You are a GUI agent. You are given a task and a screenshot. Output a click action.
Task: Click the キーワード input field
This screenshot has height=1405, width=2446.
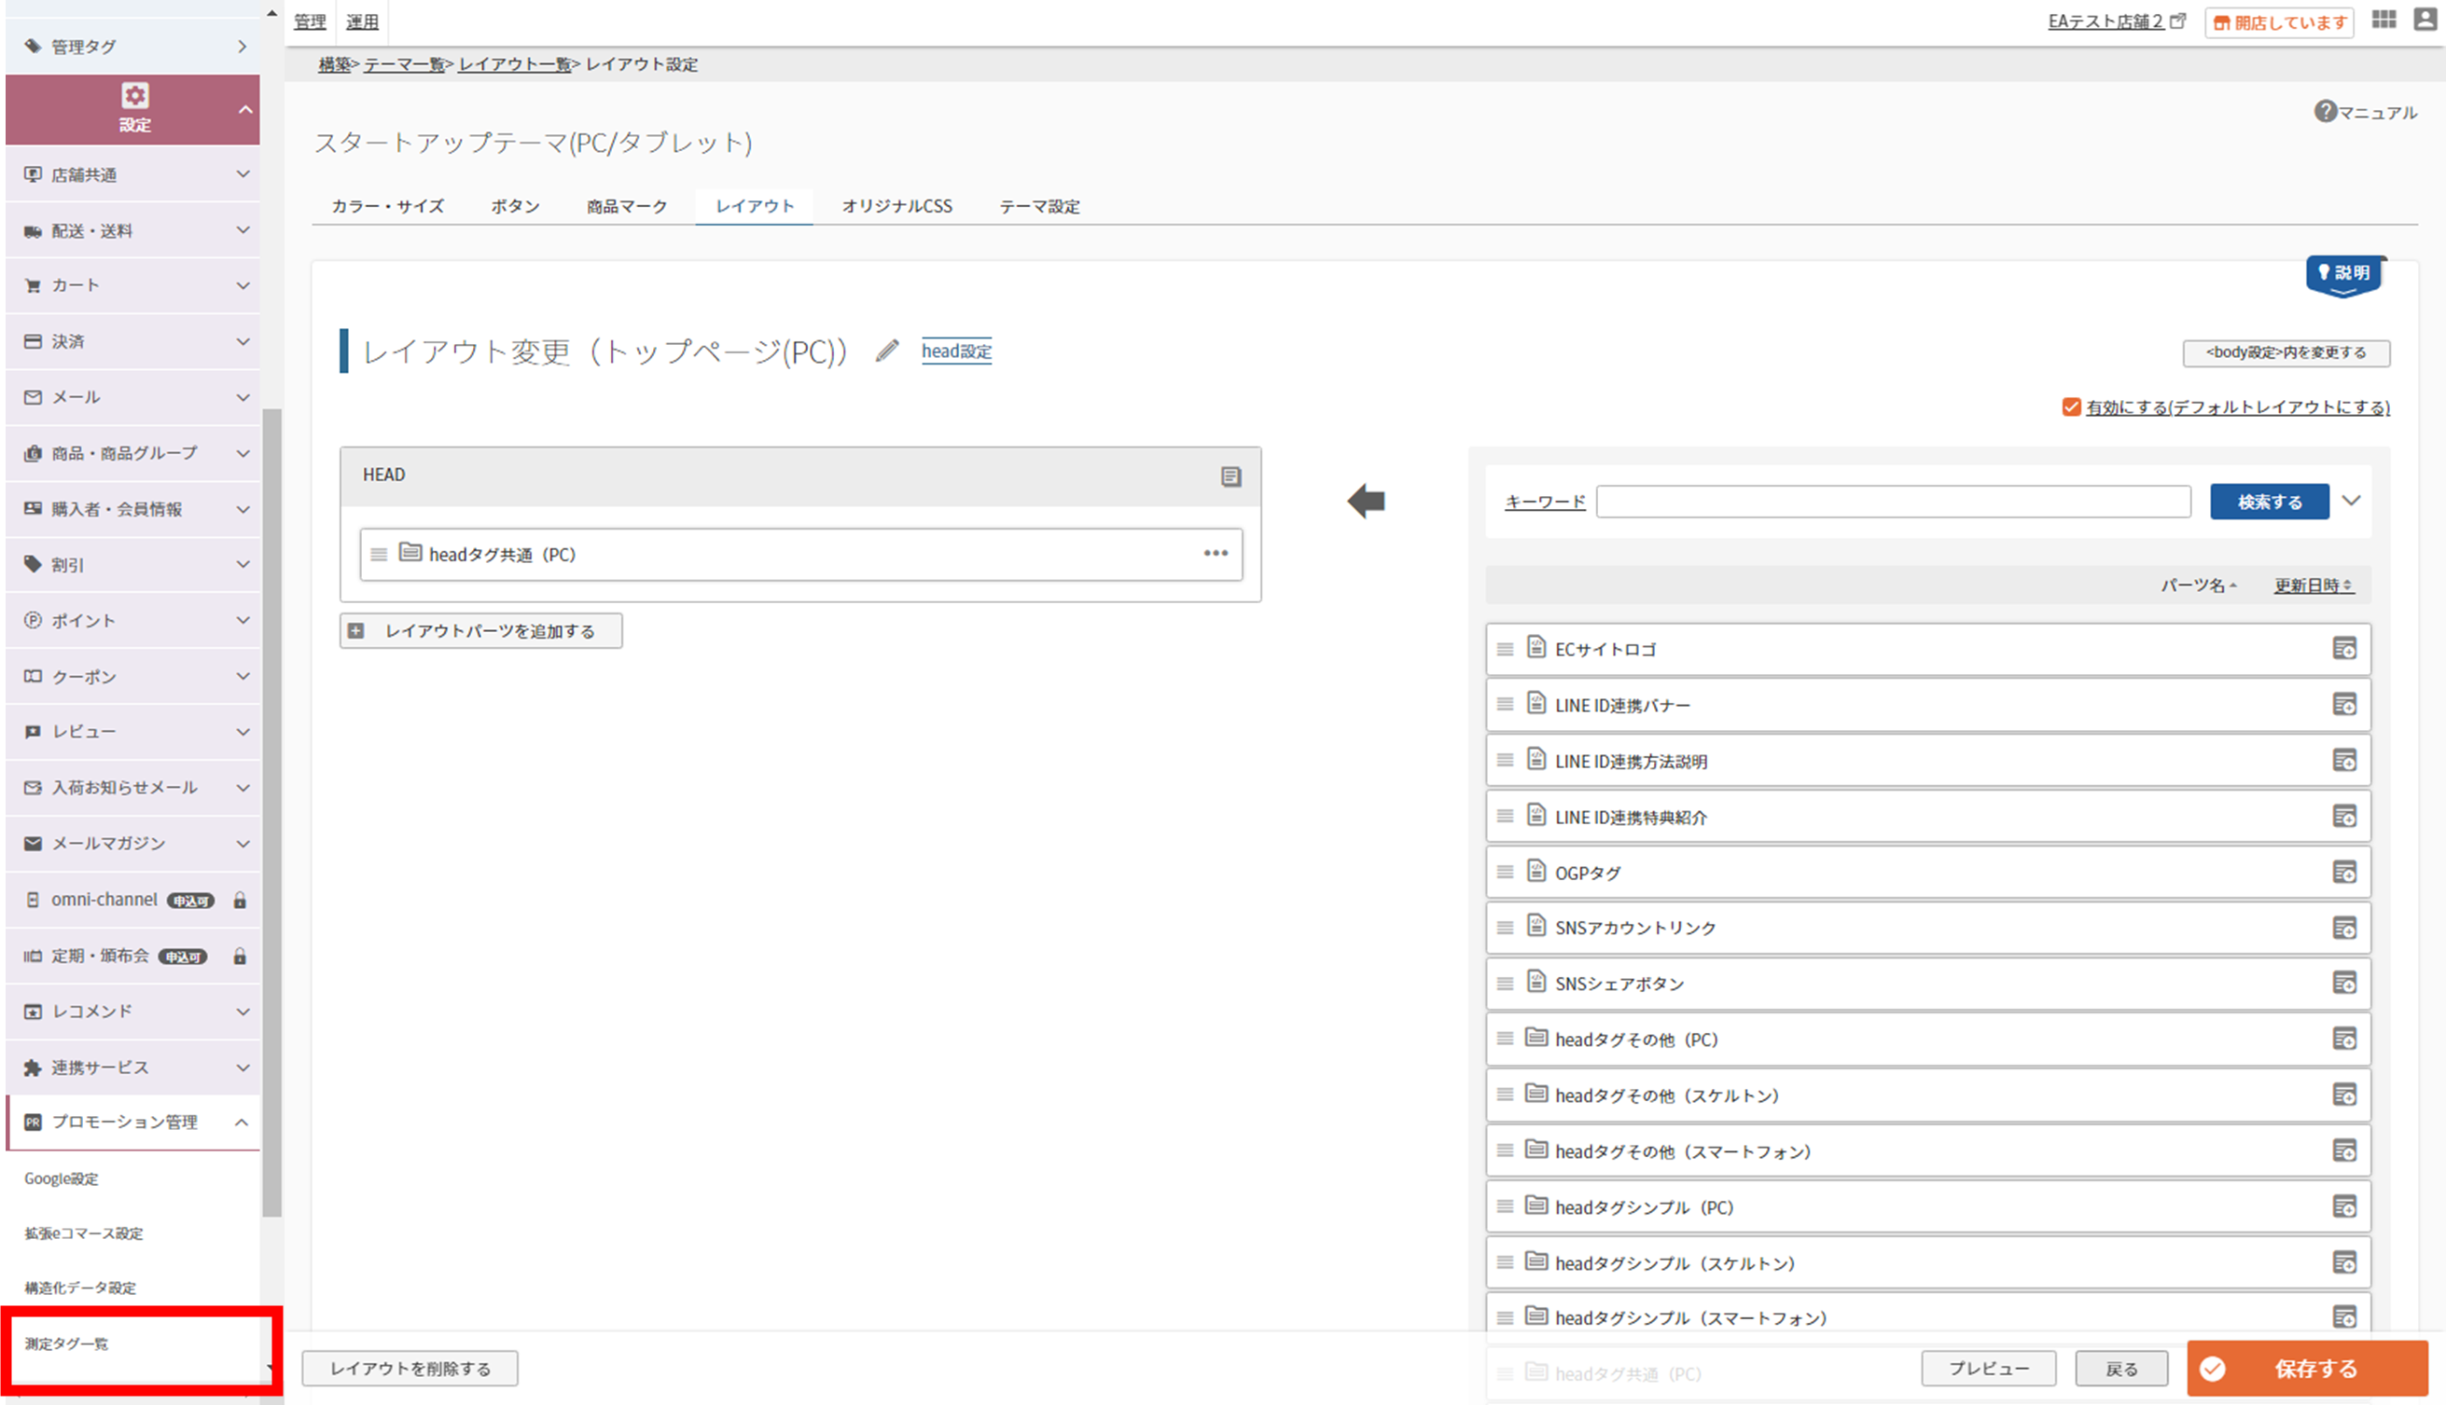[x=1893, y=502]
